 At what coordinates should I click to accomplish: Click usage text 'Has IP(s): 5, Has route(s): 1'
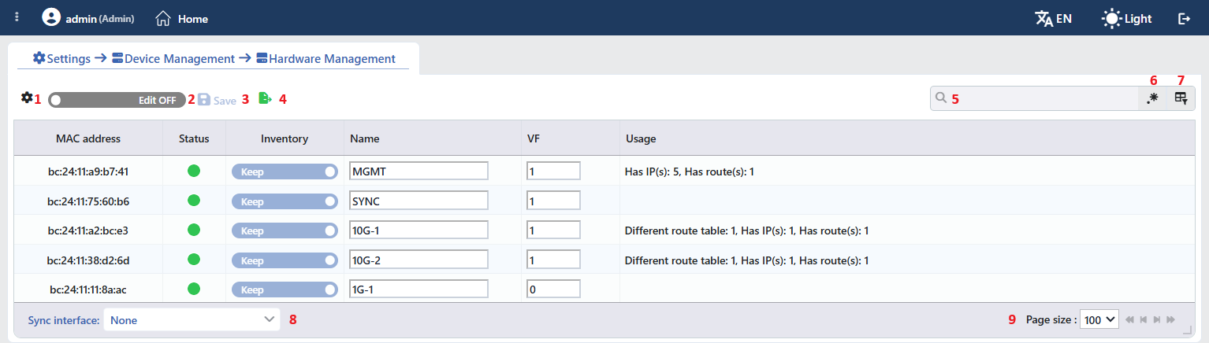[690, 171]
